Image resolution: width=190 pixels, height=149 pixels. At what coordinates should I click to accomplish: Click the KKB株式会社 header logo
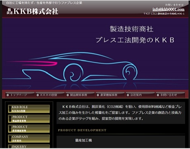click(33, 11)
